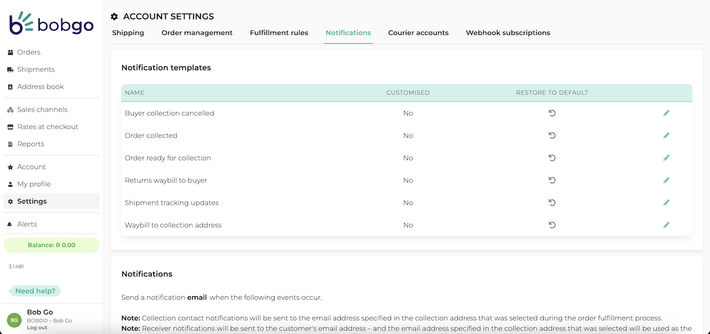Click the pencil icon for Order collected
Image resolution: width=710 pixels, height=334 pixels.
tap(666, 135)
